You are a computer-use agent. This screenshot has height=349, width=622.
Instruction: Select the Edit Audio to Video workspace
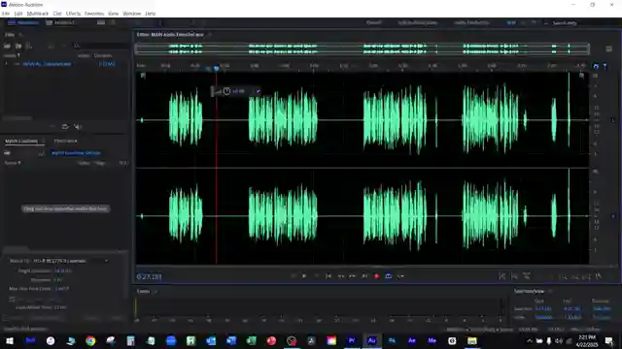418,22
